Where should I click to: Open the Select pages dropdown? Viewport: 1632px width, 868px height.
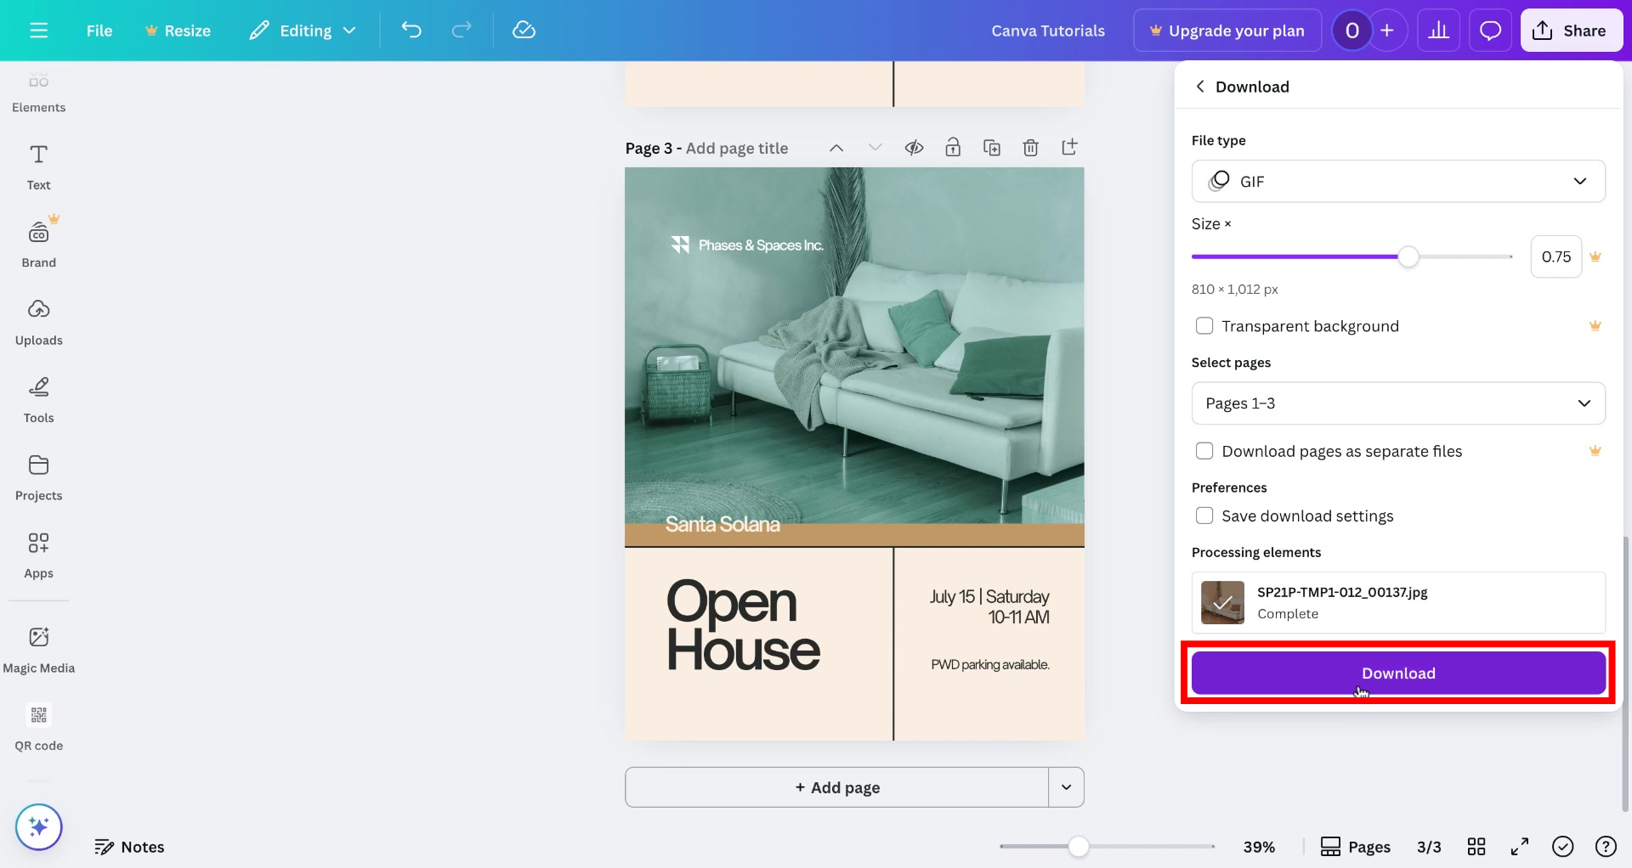(1398, 403)
